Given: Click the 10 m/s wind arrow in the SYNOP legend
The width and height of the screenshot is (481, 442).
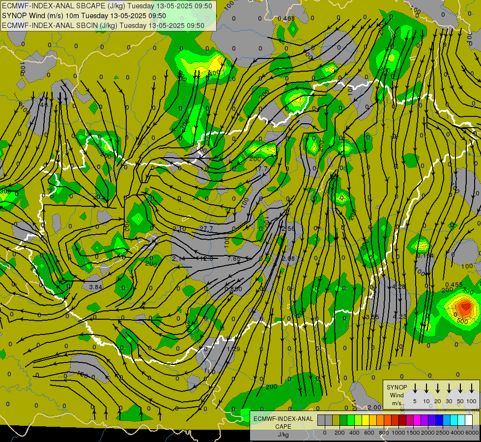Looking at the screenshot, I should pos(426,388).
